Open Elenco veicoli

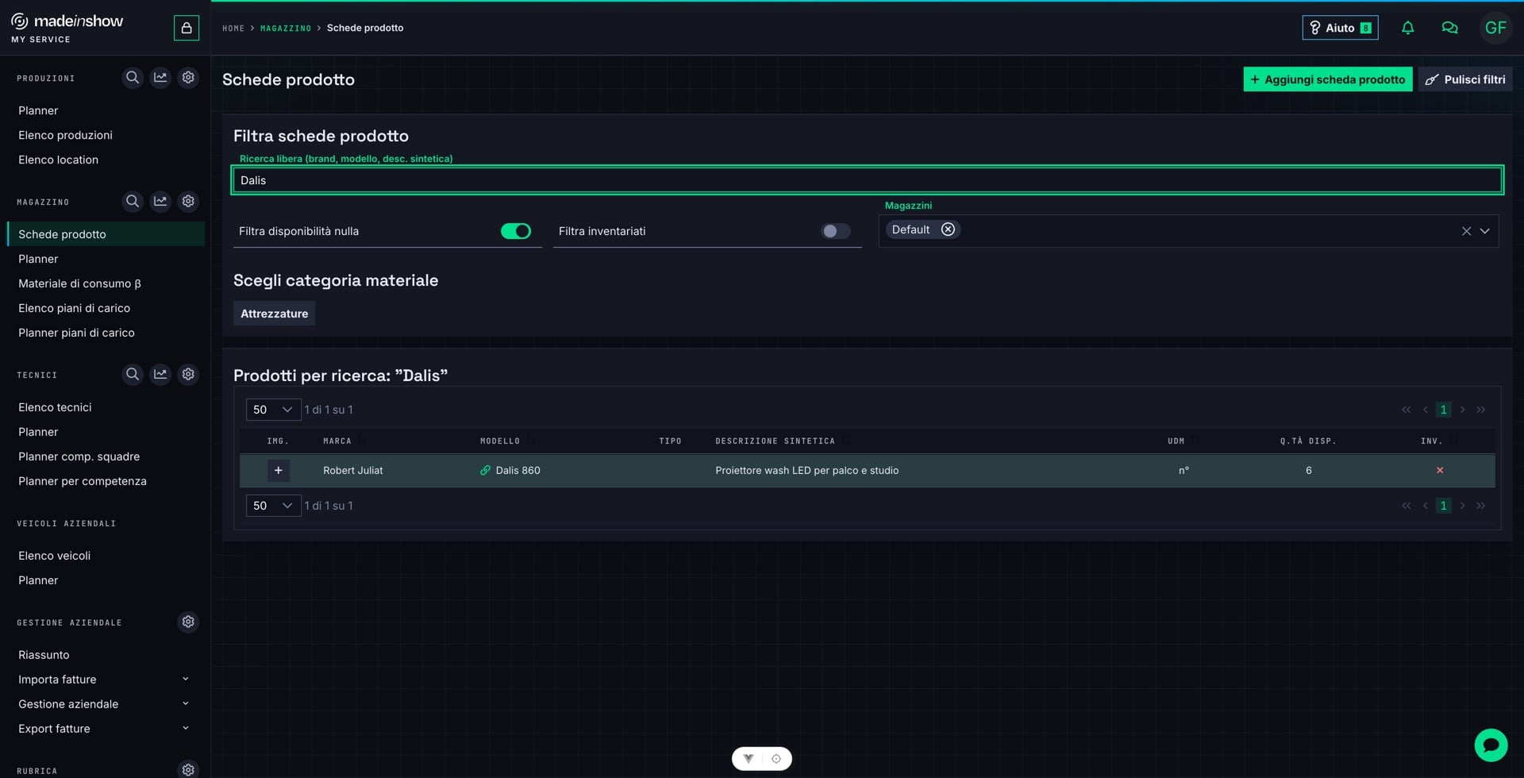pyautogui.click(x=54, y=556)
